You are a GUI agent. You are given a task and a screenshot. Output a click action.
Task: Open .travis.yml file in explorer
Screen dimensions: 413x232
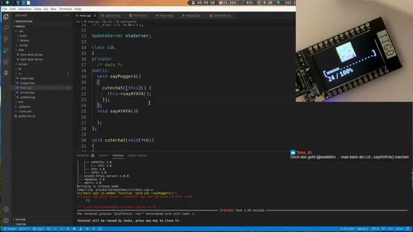[42, 112]
